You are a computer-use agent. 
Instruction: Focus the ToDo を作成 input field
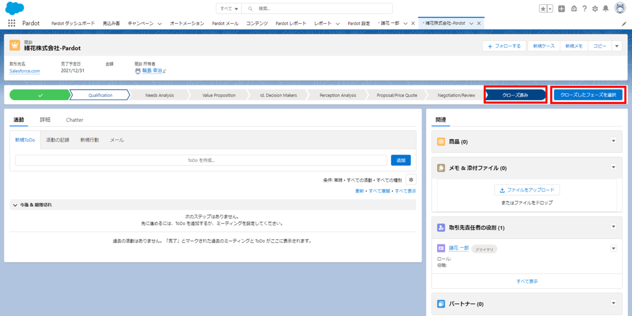pyautogui.click(x=201, y=160)
